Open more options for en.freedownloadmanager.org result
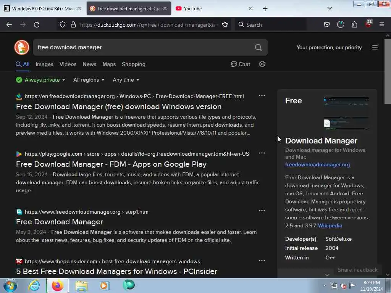Image resolution: width=391 pixels, height=293 pixels. point(262,95)
